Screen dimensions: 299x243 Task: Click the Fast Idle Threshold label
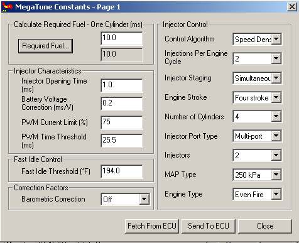tap(56, 171)
